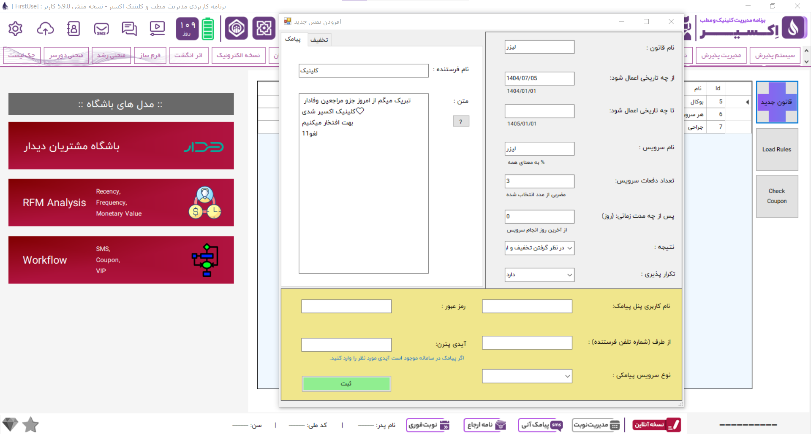This screenshot has width=811, height=434.
Task: Click the رمز عبور input field
Action: pyautogui.click(x=346, y=306)
